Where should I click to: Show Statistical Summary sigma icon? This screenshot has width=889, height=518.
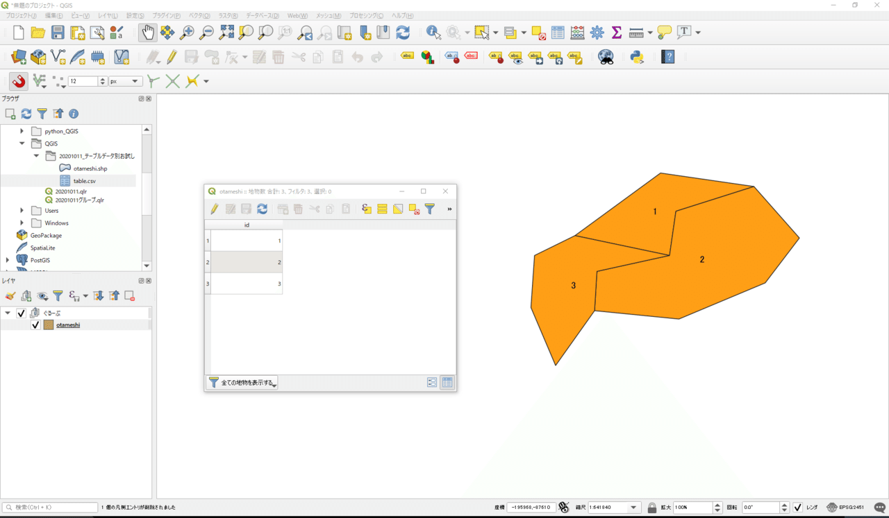(x=616, y=33)
